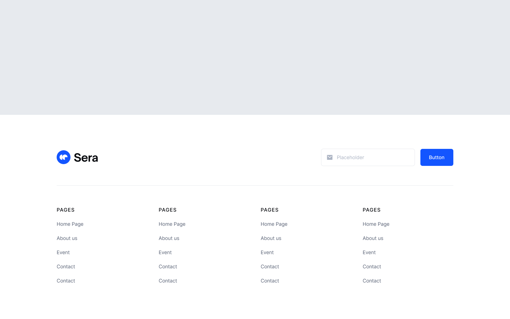The width and height of the screenshot is (510, 319).
Task: Select Event in the fourth PAGES column
Action: click(369, 252)
